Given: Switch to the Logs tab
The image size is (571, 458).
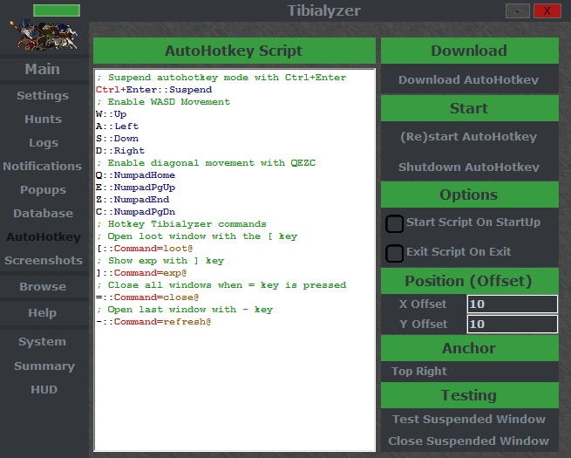Looking at the screenshot, I should 44,143.
